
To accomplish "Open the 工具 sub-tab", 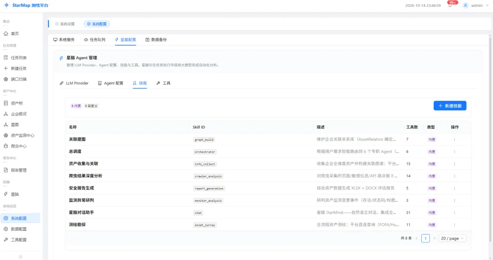I will 163,83.
